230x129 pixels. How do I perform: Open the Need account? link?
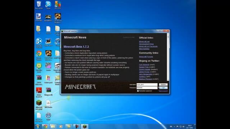163,91
